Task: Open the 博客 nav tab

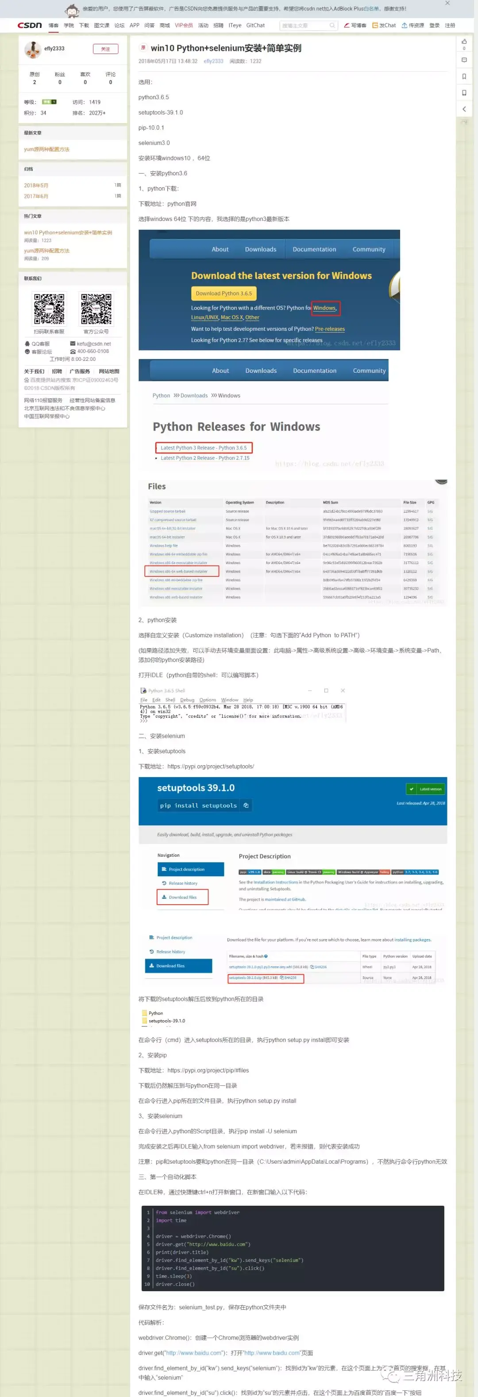Action: click(x=53, y=26)
